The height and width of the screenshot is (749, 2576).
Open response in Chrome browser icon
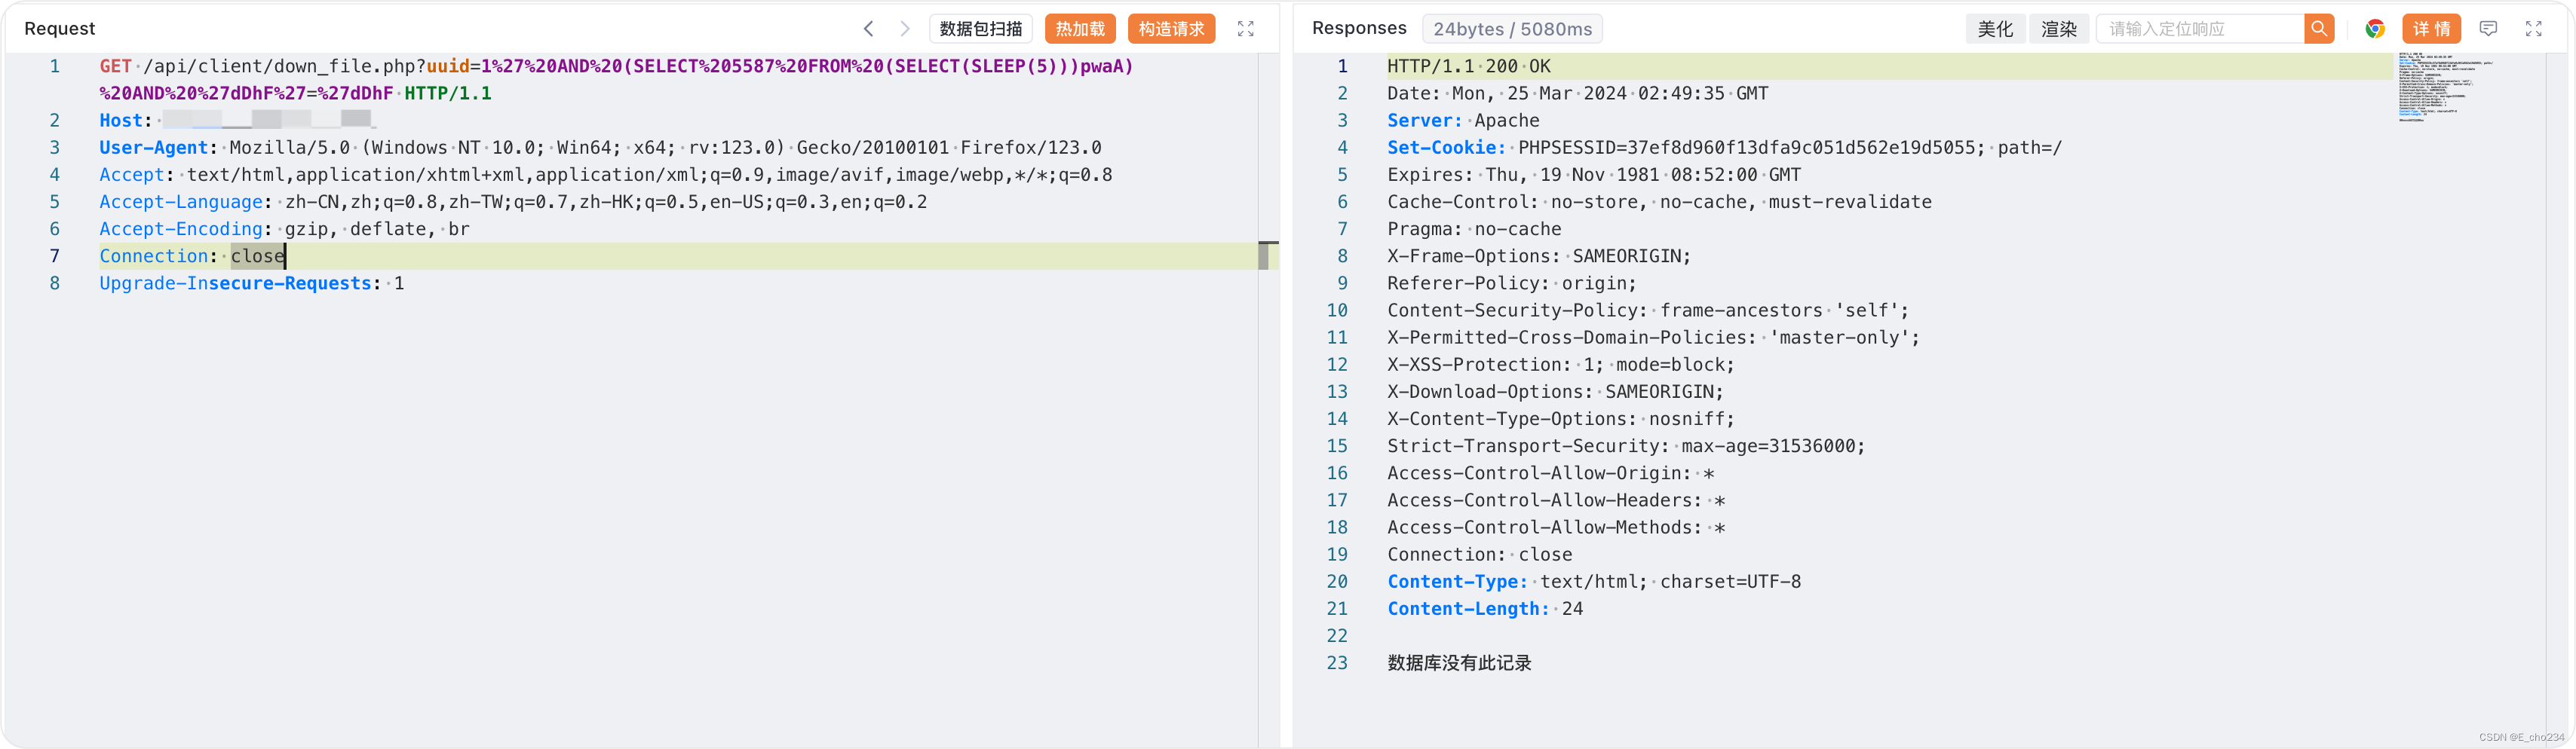2375,29
